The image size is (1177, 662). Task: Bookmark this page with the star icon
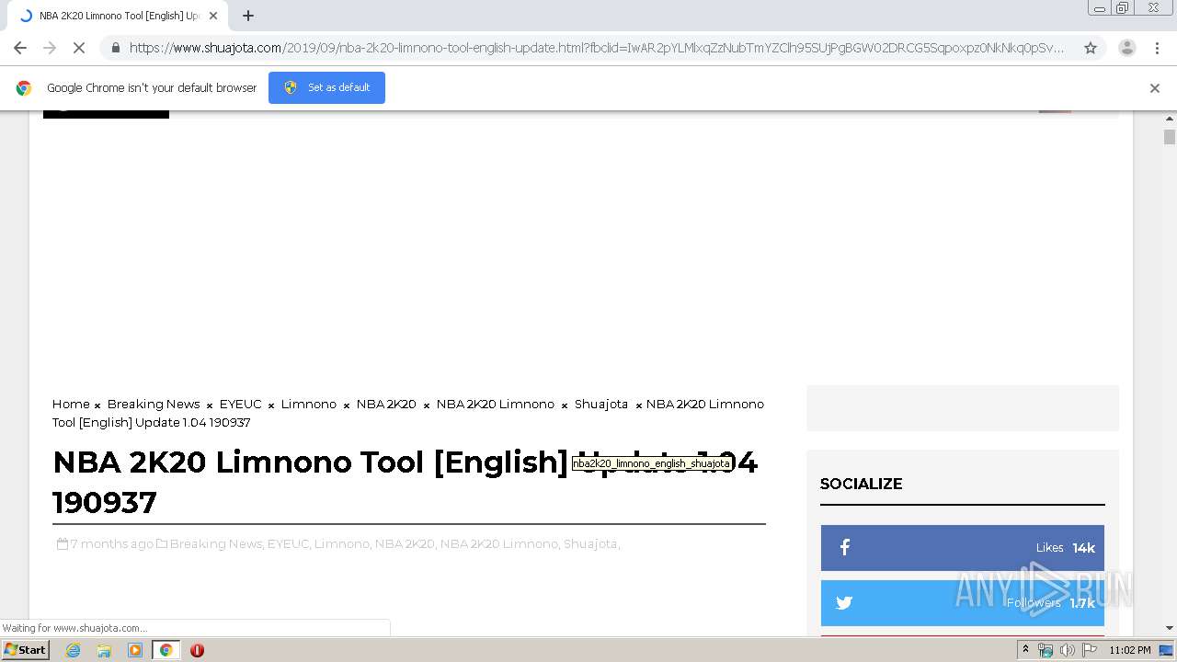coord(1091,48)
